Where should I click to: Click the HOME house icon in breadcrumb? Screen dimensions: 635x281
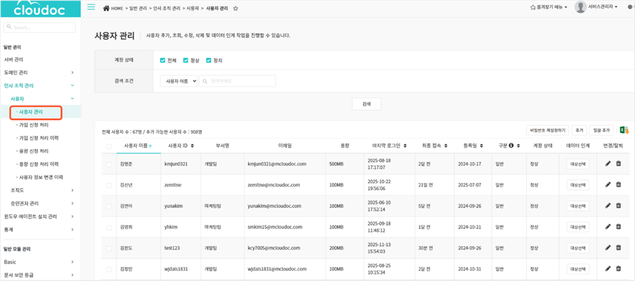point(107,7)
